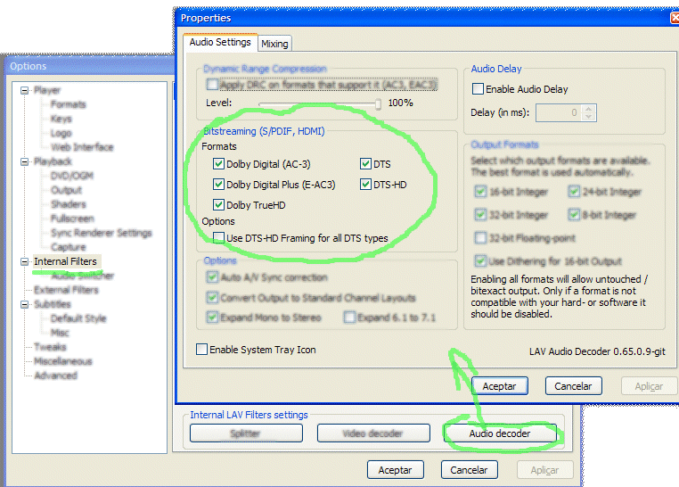Viewport: 679px width, 487px height.
Task: Toggle 8-bit Integer output format
Action: coord(574,214)
